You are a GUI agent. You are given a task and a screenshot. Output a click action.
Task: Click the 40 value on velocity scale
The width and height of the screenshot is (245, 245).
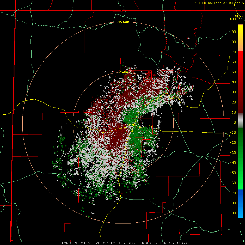pyautogui.click(x=234, y=82)
